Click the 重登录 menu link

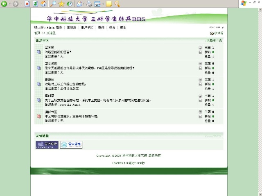point(72,27)
